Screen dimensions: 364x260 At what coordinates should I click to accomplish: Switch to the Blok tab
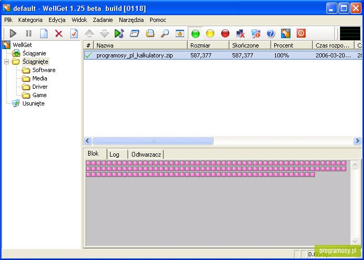tap(93, 153)
